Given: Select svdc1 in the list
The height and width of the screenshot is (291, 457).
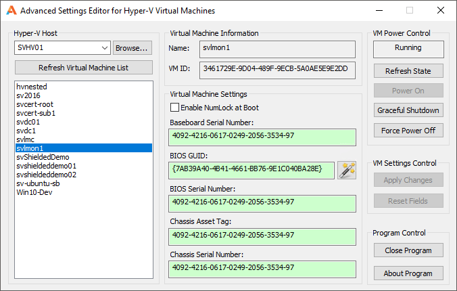Looking at the screenshot, I should 84,131.
